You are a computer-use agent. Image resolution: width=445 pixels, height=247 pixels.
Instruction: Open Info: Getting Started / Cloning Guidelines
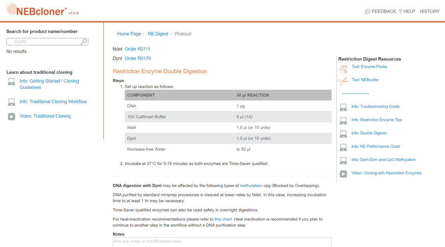(x=49, y=84)
